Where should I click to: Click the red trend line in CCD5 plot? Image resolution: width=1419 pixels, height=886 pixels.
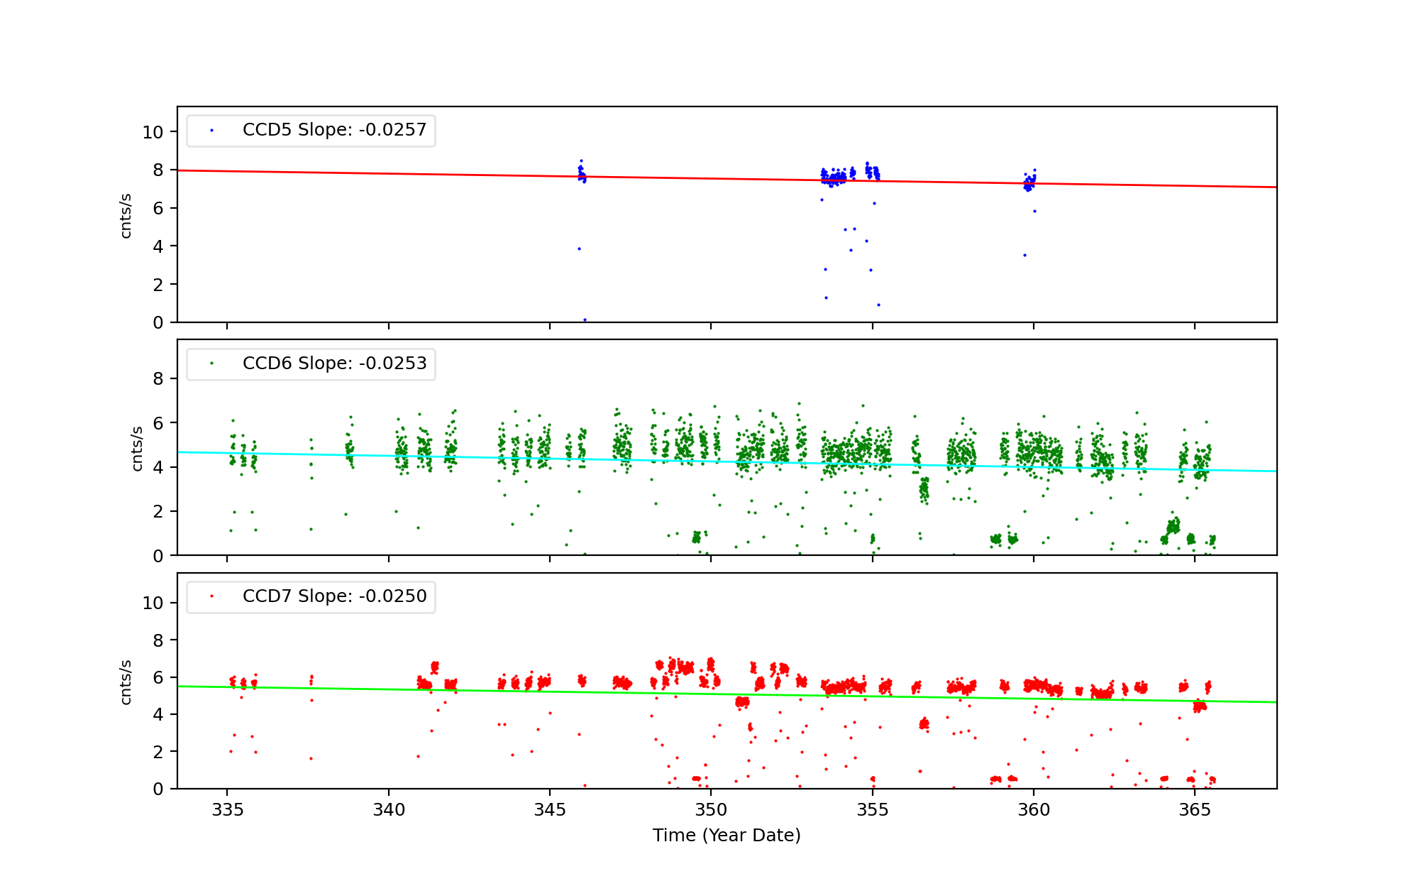coord(426,173)
